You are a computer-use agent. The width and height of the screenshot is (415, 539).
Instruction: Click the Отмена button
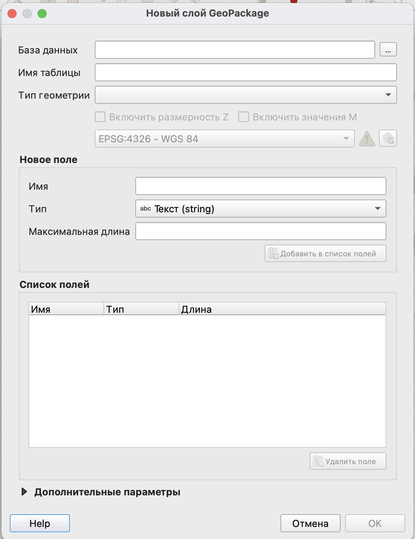pyautogui.click(x=310, y=524)
